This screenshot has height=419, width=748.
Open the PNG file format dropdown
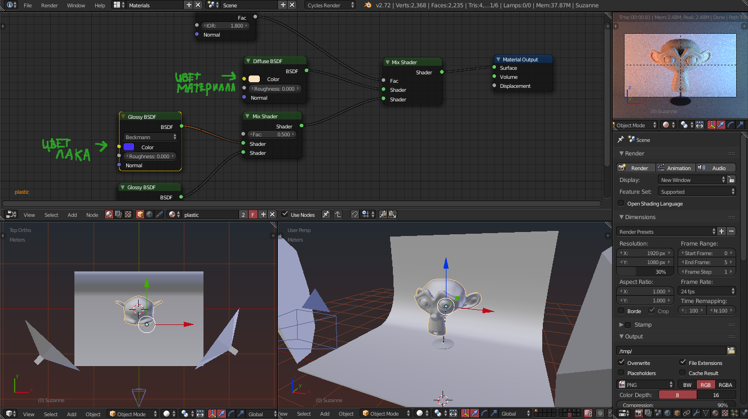tap(646, 385)
